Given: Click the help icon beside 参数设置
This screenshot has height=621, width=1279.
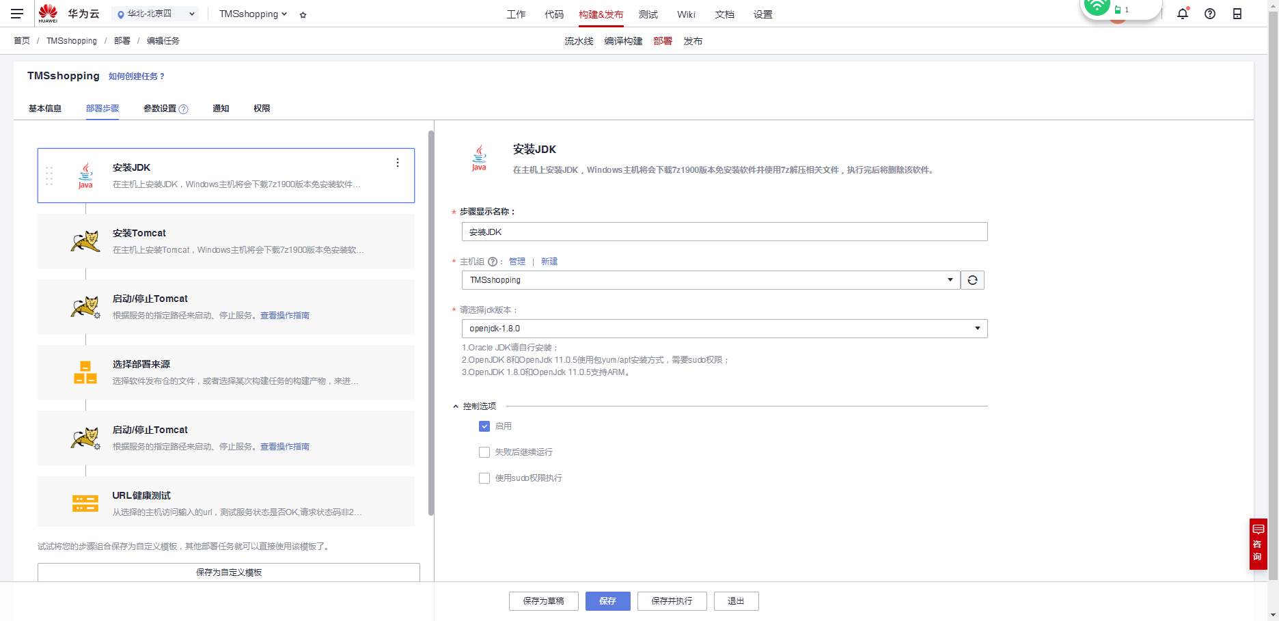Looking at the screenshot, I should point(183,109).
